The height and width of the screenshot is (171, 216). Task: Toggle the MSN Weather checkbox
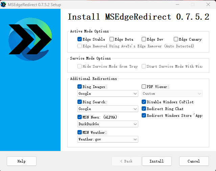pyautogui.click(x=80, y=132)
